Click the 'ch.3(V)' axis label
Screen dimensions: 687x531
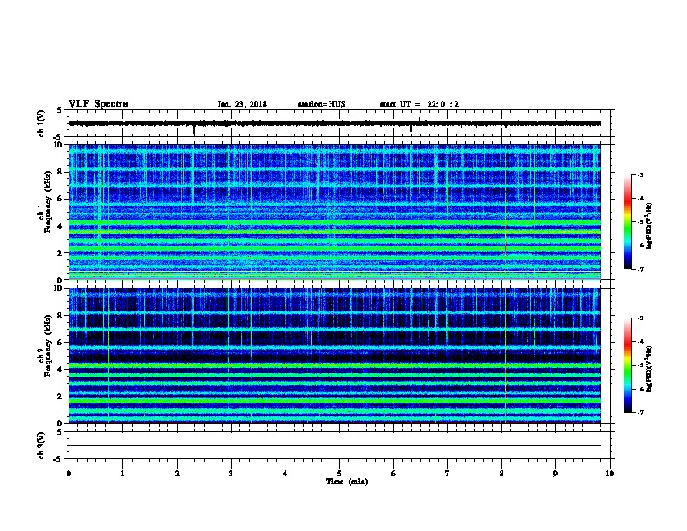tap(41, 445)
